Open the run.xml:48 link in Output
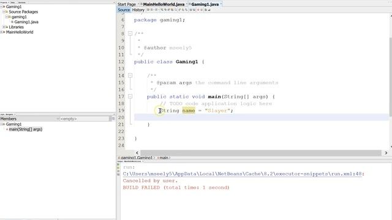 (x=243, y=174)
